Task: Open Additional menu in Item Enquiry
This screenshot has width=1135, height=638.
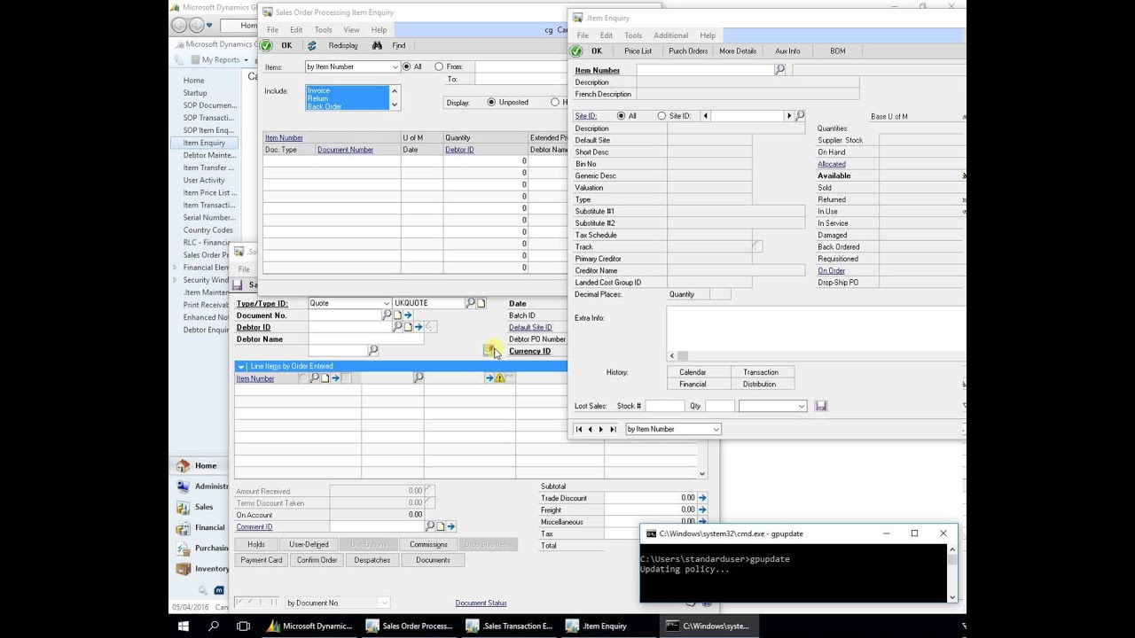Action: point(670,35)
